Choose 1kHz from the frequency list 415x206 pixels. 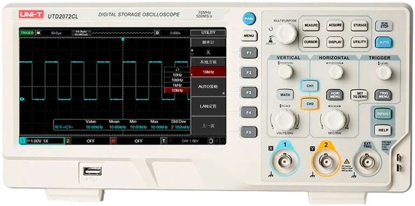[177, 85]
